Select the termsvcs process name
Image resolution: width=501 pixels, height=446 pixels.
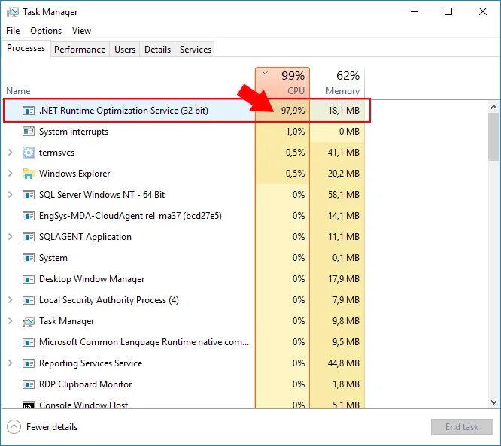(56, 153)
